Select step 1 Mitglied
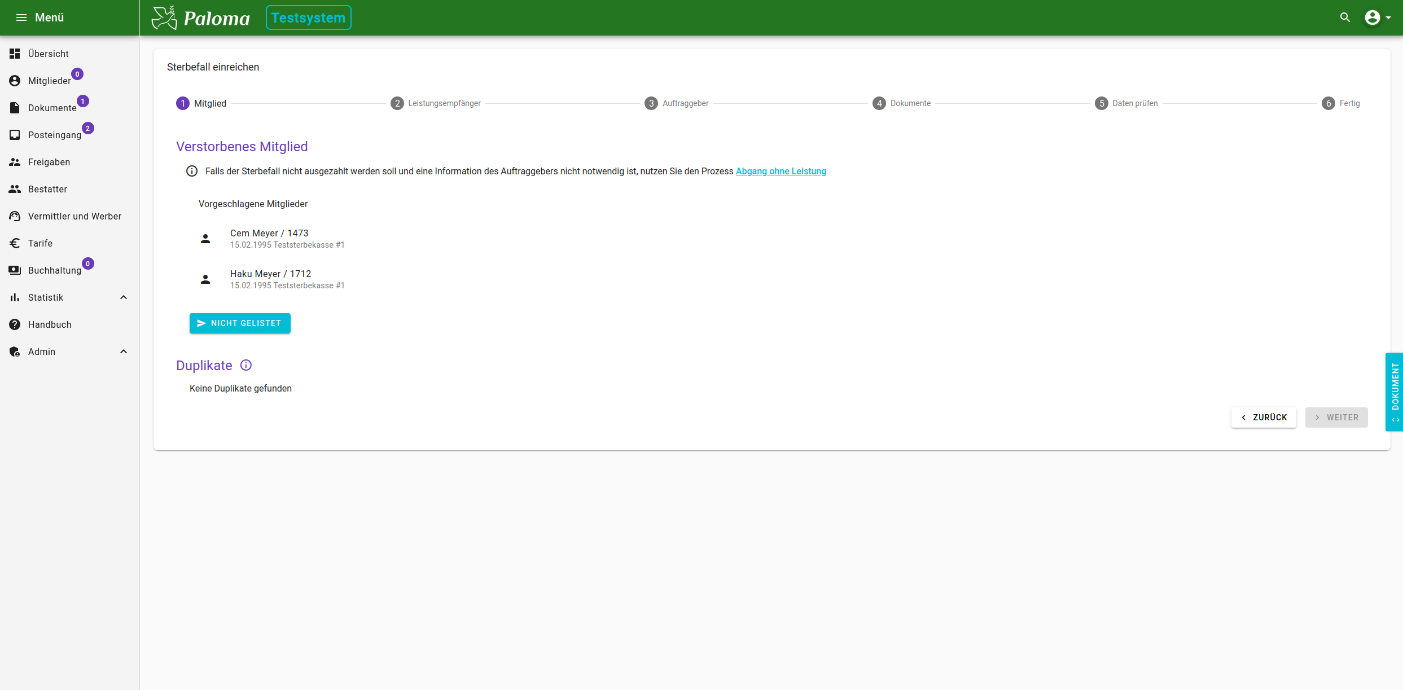 (201, 103)
